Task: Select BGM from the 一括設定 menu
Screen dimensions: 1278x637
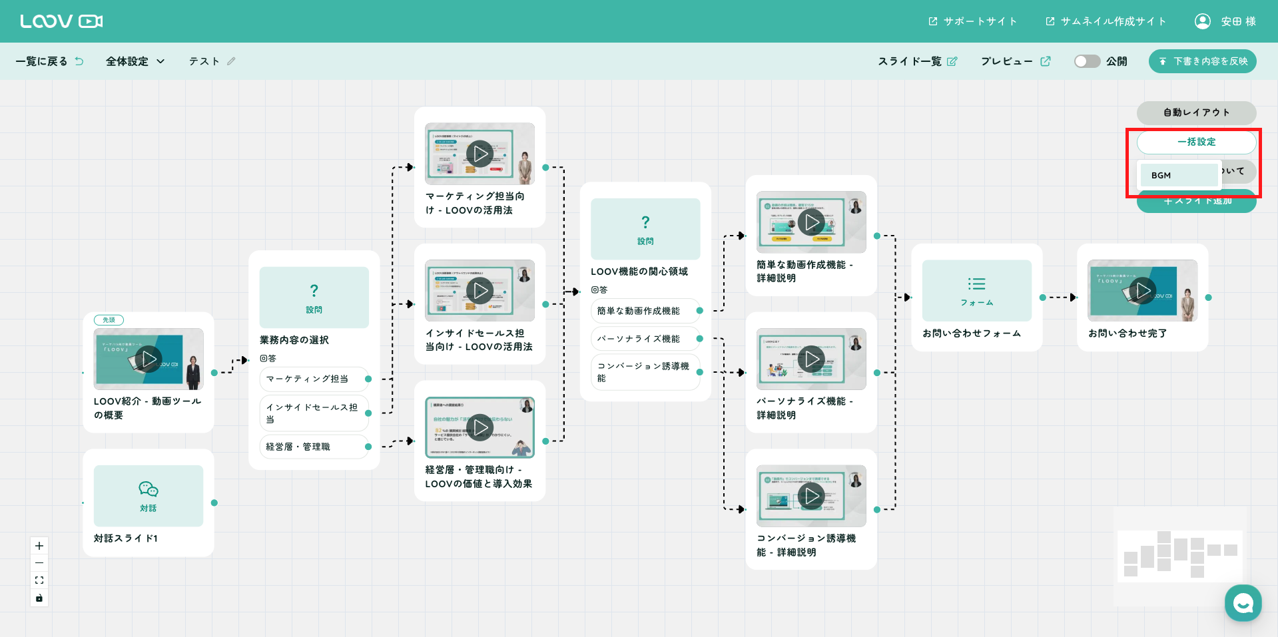Action: coord(1179,175)
